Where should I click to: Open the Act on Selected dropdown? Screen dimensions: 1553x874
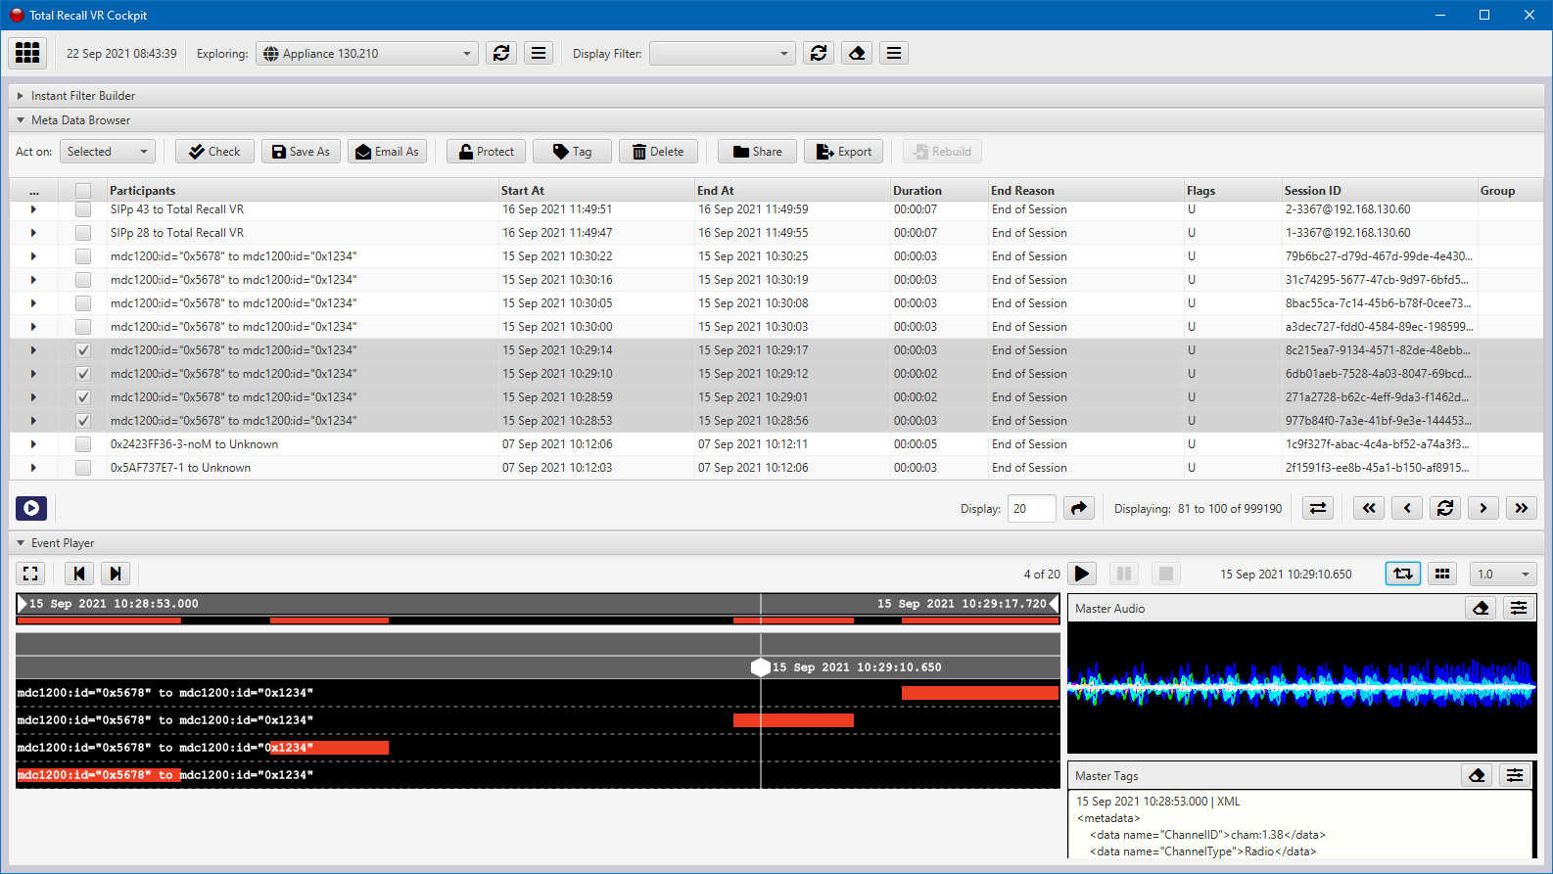[x=108, y=152]
